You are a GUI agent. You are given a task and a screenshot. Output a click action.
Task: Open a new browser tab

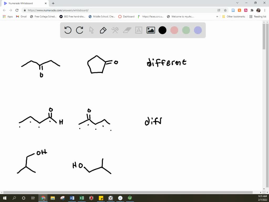[x=53, y=3]
